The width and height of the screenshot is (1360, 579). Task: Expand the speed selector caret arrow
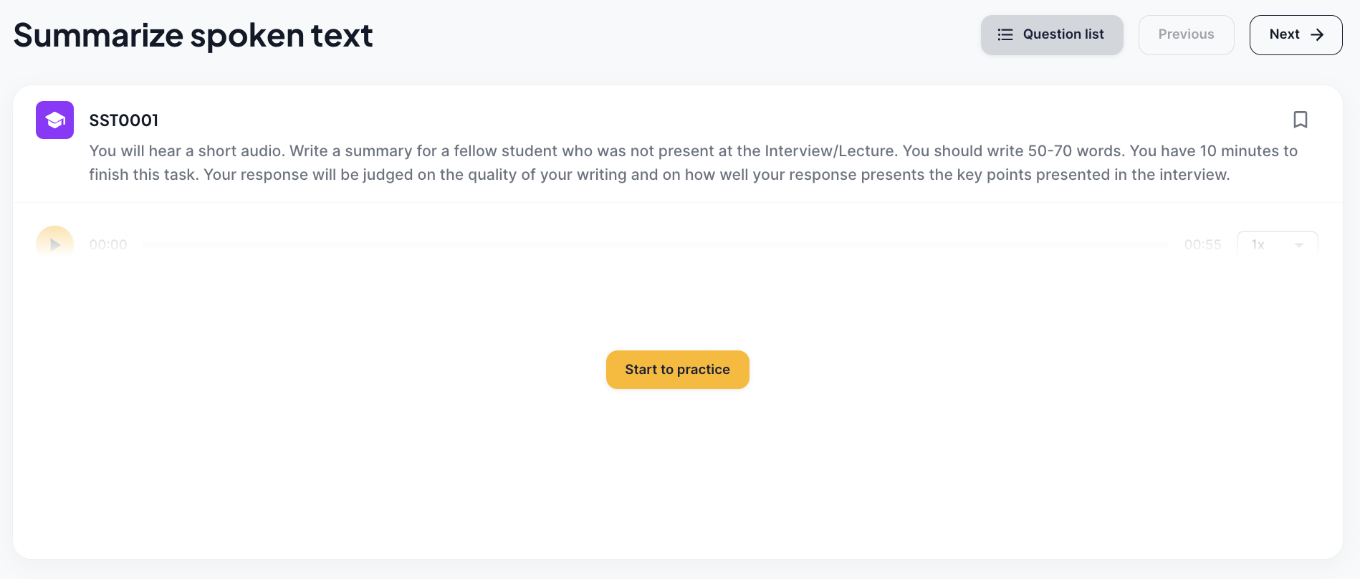point(1298,245)
